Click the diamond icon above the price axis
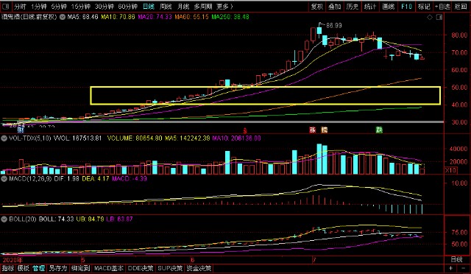The width and height of the screenshot is (471, 274). (x=430, y=17)
